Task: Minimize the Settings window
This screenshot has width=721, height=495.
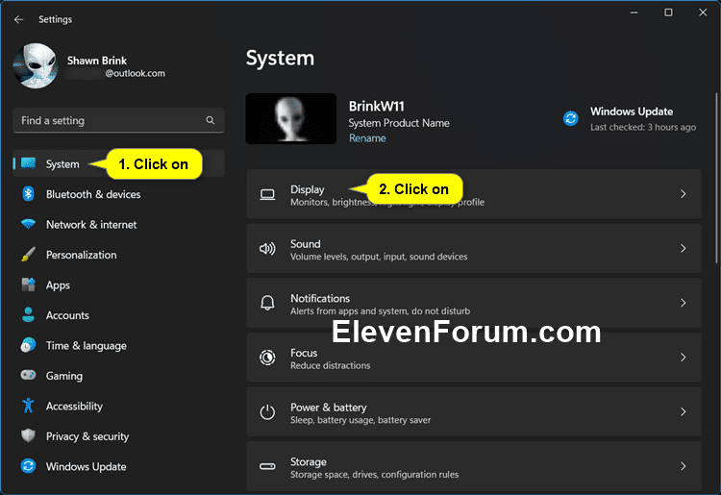Action: click(634, 12)
